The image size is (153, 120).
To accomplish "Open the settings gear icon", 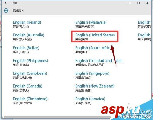I will point(6,10).
